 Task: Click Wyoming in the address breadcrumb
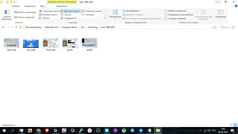[93, 27]
